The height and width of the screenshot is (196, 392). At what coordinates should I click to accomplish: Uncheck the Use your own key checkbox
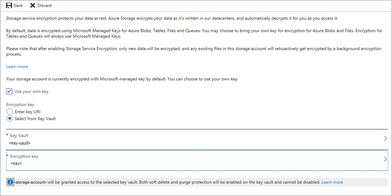9,91
